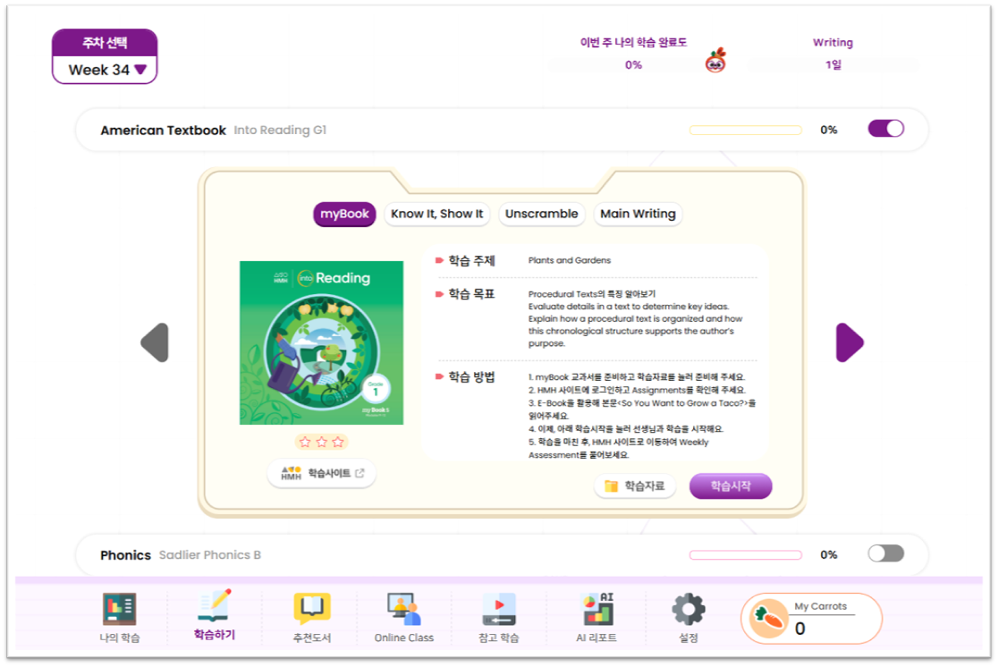Image resolution: width=998 pixels, height=667 pixels.
Task: Open the Online Class icon
Action: [404, 609]
